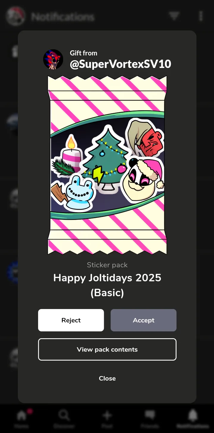Close the gift dialog

coord(107,378)
